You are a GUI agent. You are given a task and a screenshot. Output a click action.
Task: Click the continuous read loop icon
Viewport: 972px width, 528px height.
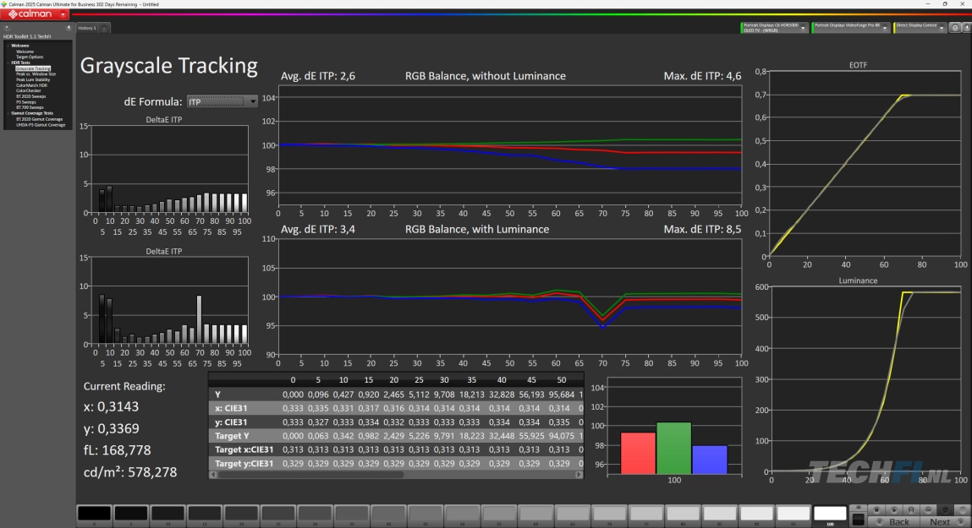tap(927, 510)
